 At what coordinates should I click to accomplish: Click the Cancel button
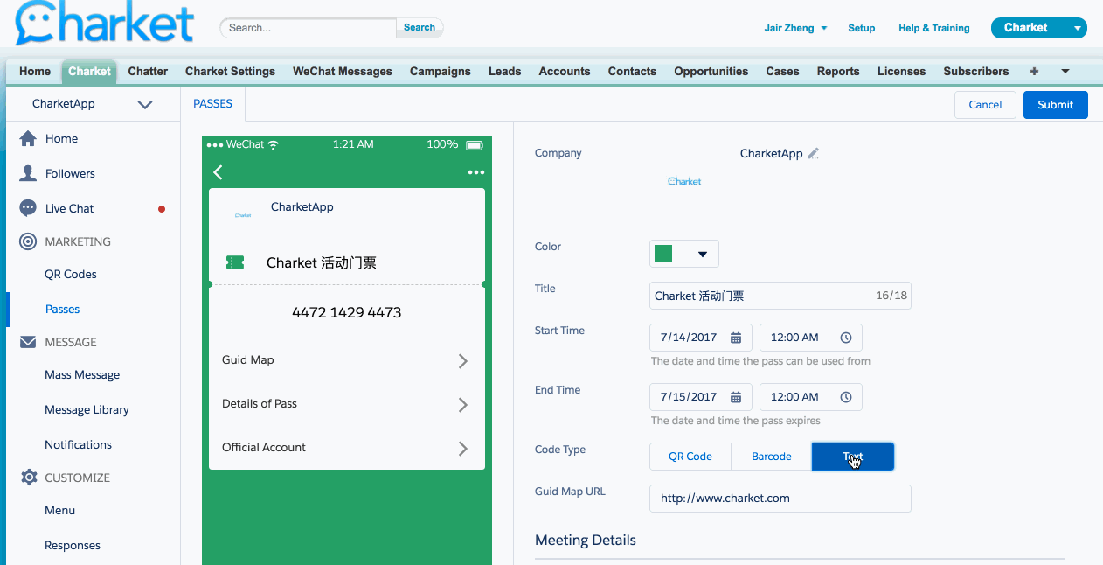point(984,105)
